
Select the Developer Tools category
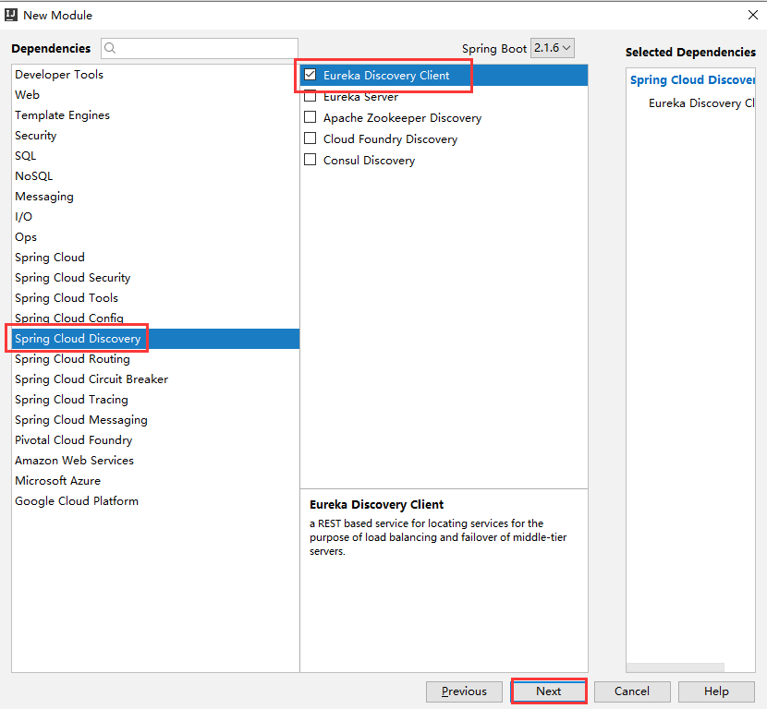[155, 74]
